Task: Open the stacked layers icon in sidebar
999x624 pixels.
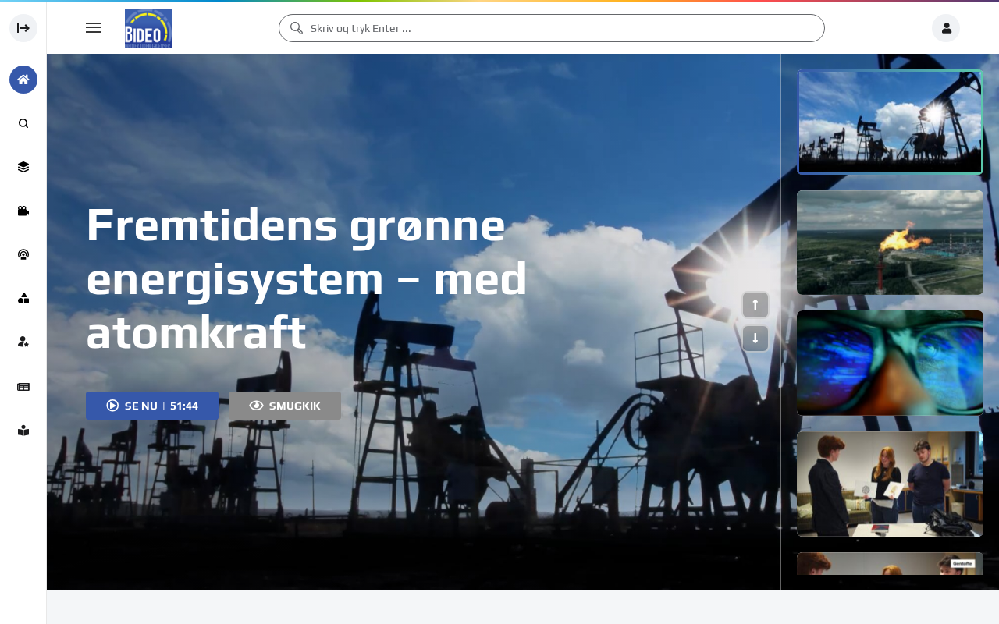Action: [x=23, y=167]
